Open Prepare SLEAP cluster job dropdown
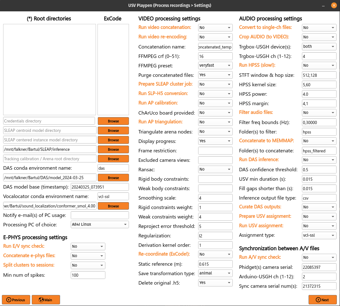Viewport: 340px width, 306px height. [x=215, y=84]
